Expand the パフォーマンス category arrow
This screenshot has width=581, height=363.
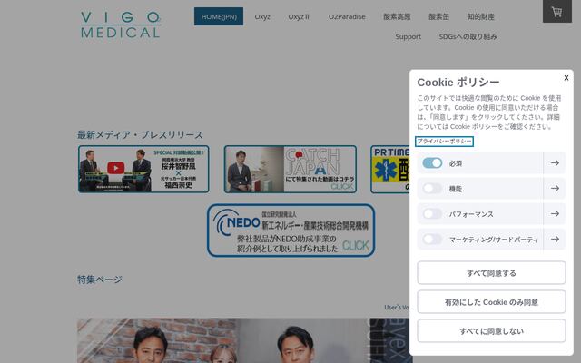pyautogui.click(x=555, y=214)
